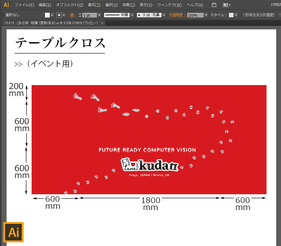
Task: Expand the スタイル dropdown arrow
Action: pyautogui.click(x=236, y=15)
